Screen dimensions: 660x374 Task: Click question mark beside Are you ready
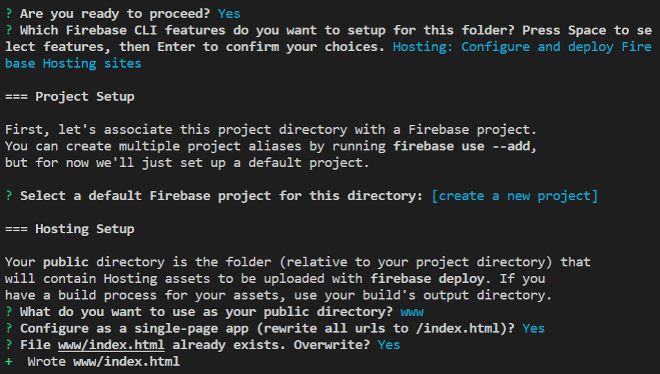[9, 13]
